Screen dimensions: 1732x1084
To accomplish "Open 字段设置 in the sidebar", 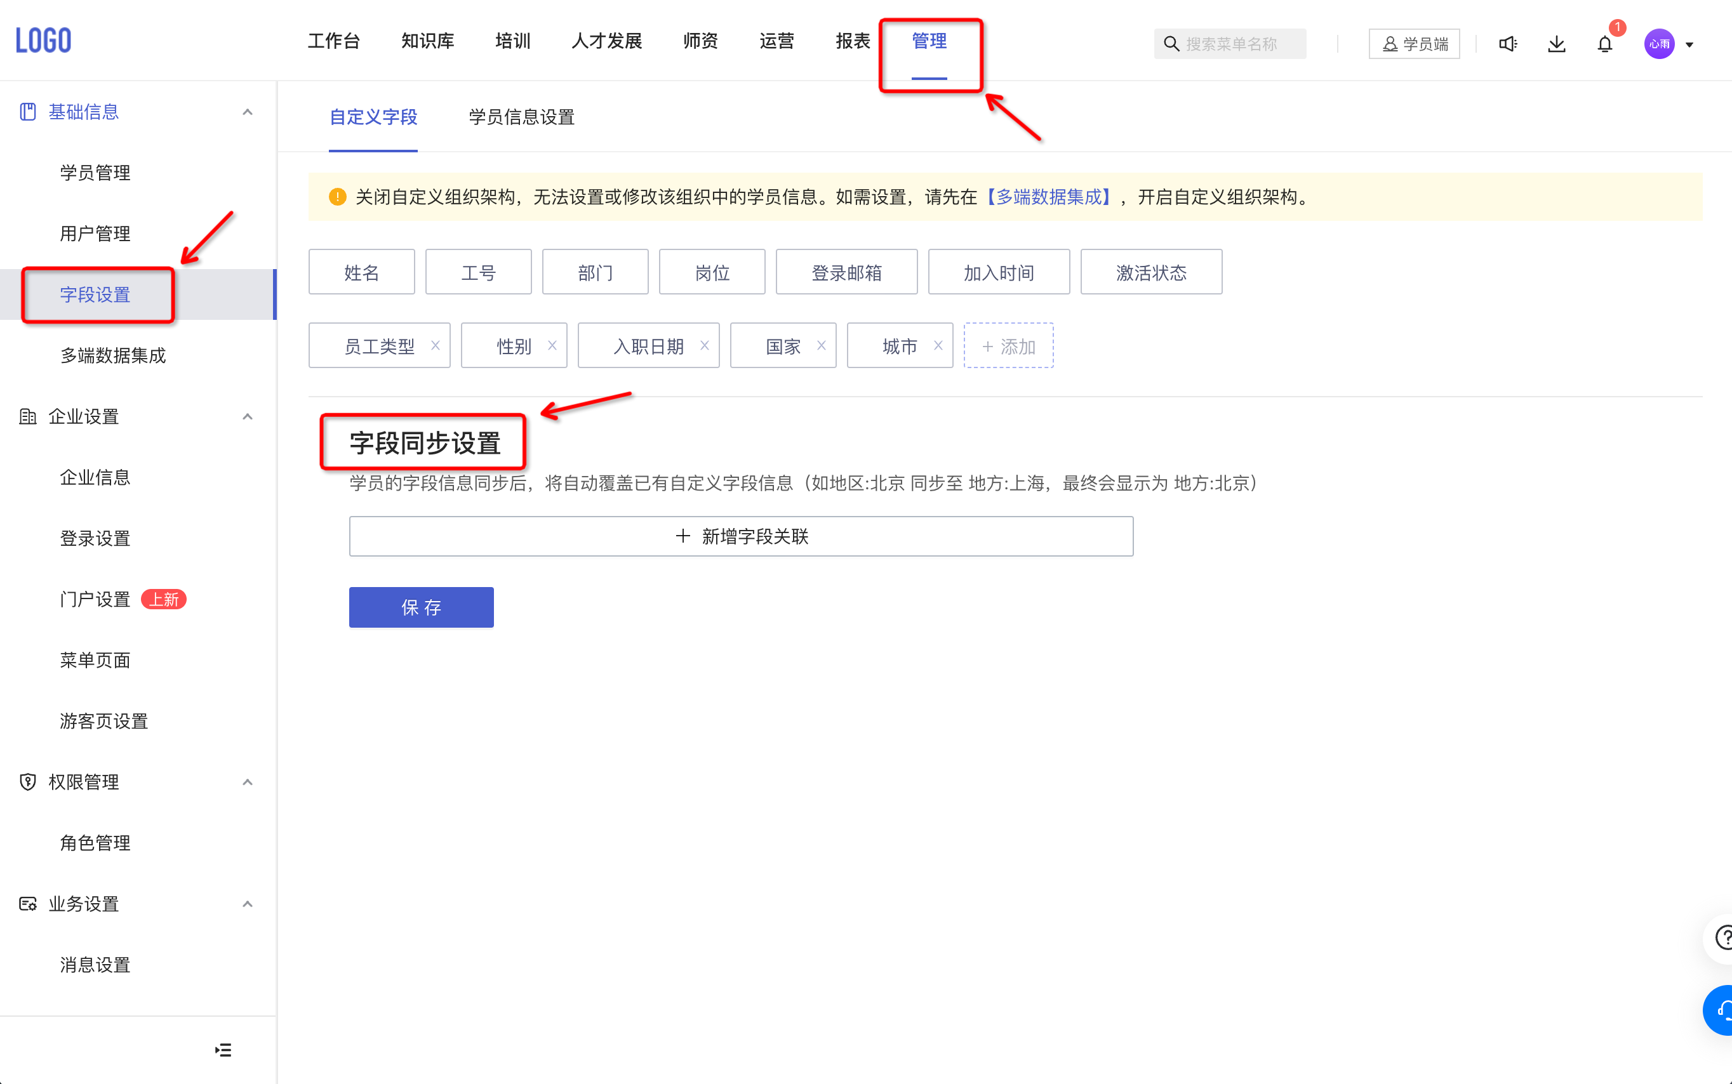I will point(95,294).
